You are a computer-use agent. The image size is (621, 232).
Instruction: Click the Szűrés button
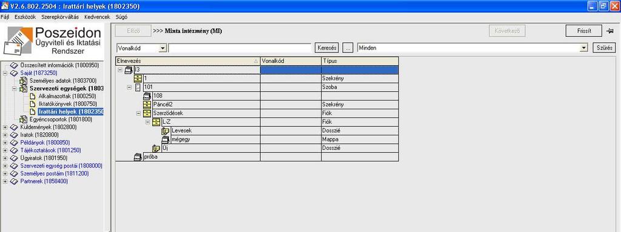click(605, 48)
